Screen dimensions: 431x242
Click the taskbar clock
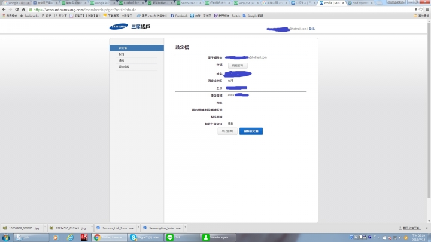click(x=418, y=238)
